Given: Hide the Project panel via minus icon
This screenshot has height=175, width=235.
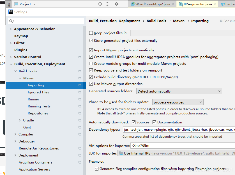Looking at the screenshot, I should 124,4.
